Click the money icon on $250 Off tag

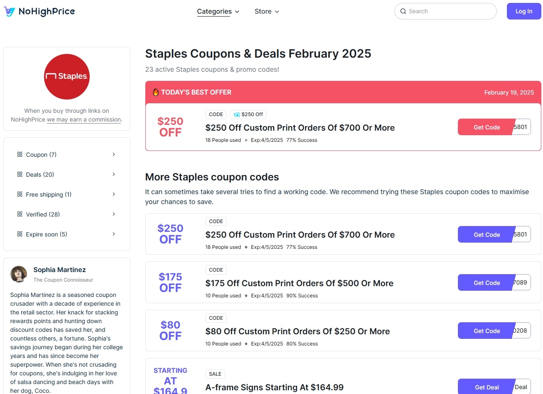point(237,114)
